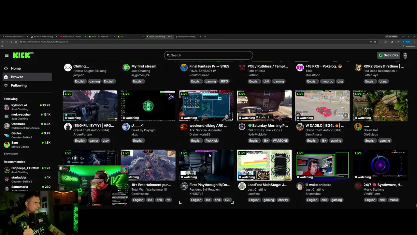The image size is (417, 235).
Task: Open xkbp channel avatar
Action: 126,127
